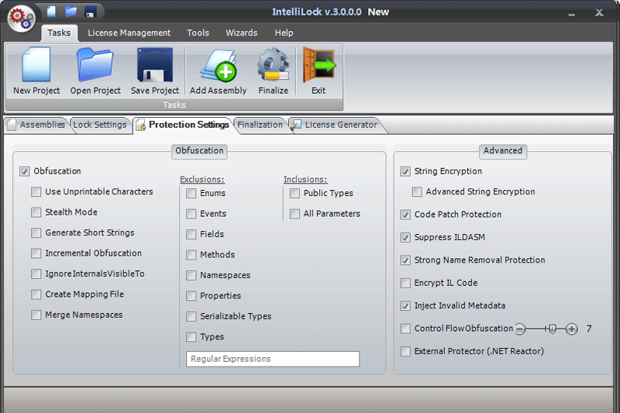Viewport: 620px width, 413px height.
Task: Check IgnoreInternalsVisibleTo option
Action: (36, 274)
